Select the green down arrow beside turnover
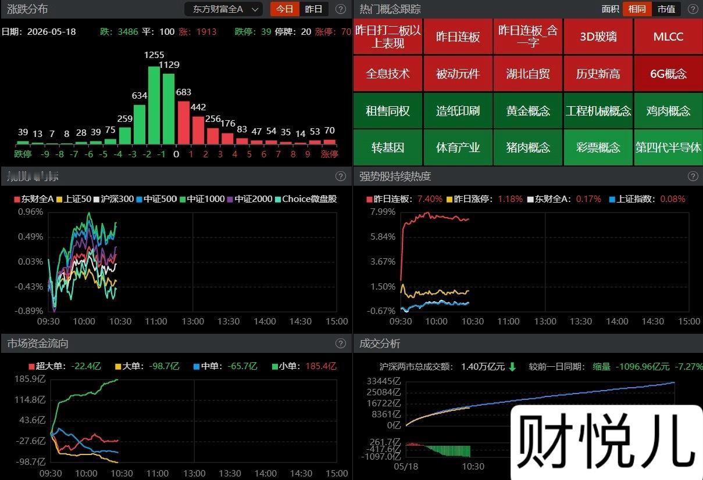Image resolution: width=703 pixels, height=480 pixels. tap(512, 366)
